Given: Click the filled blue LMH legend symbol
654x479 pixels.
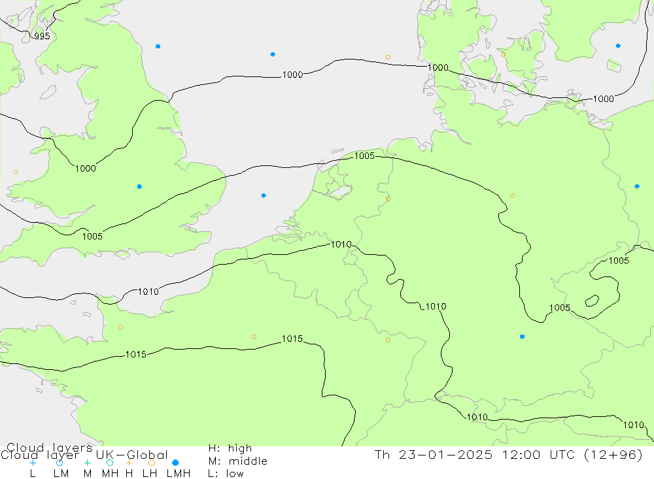Looking at the screenshot, I should tap(175, 463).
